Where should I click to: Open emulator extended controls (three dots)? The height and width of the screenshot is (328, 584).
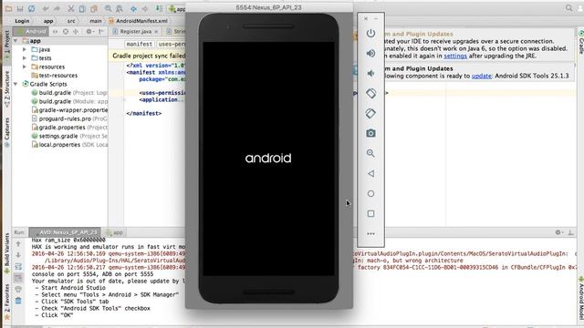[x=370, y=233]
